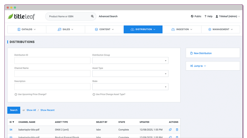Click the Distribution cloud icon
The height and width of the screenshot is (138, 247).
[132, 30]
